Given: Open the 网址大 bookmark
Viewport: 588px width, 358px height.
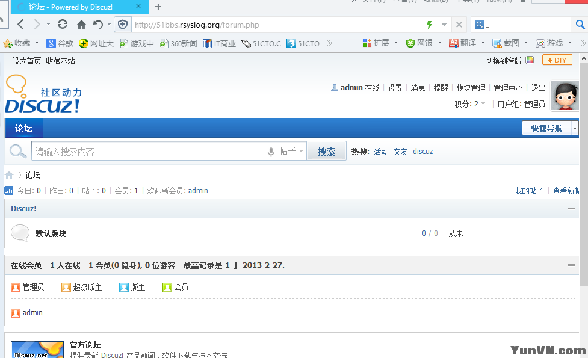Looking at the screenshot, I should 96,43.
